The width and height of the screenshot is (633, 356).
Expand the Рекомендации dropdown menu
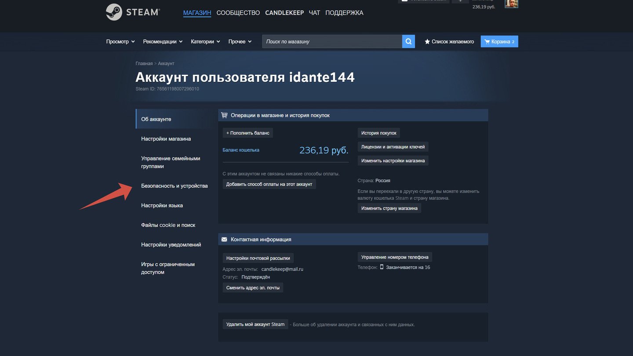(x=162, y=42)
